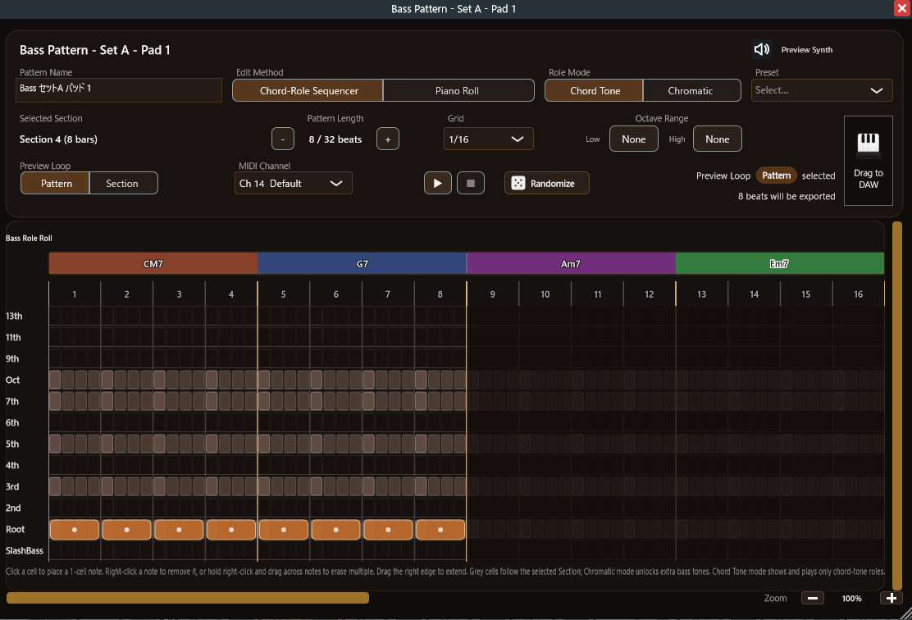The width and height of the screenshot is (912, 620).
Task: Open the Grid 1/16 dropdown
Action: pos(488,139)
